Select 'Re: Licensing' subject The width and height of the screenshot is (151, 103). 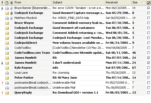61,73
